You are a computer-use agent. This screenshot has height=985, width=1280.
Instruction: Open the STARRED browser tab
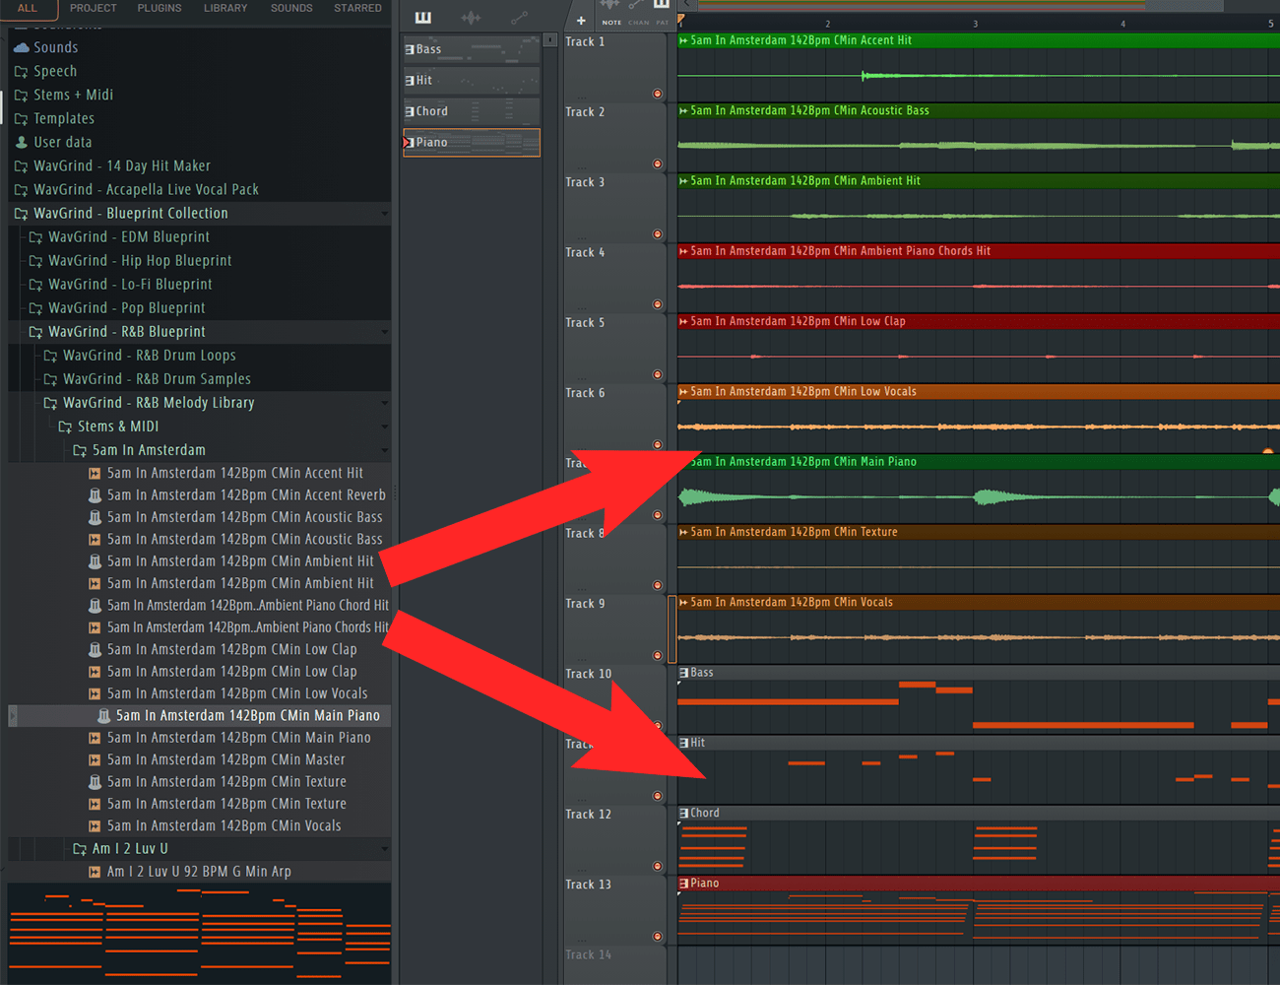[x=357, y=8]
